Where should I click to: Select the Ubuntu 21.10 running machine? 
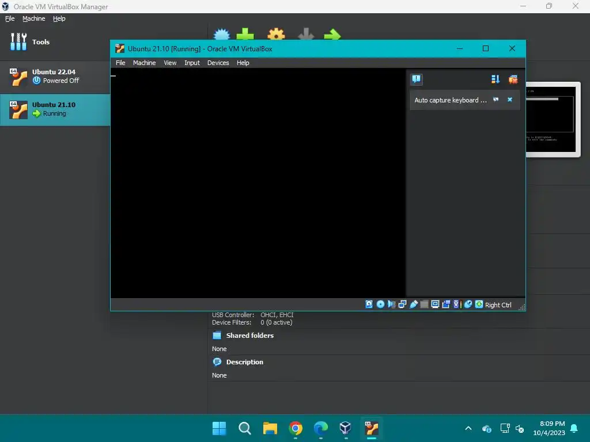pyautogui.click(x=55, y=109)
